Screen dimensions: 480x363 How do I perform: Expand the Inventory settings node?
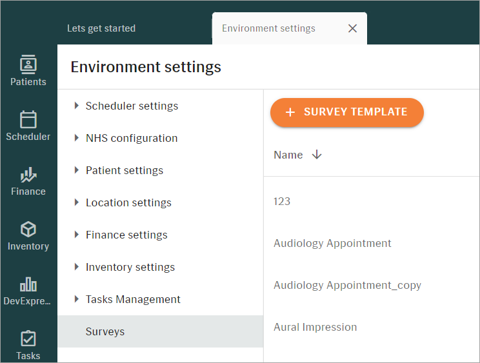[x=77, y=267]
